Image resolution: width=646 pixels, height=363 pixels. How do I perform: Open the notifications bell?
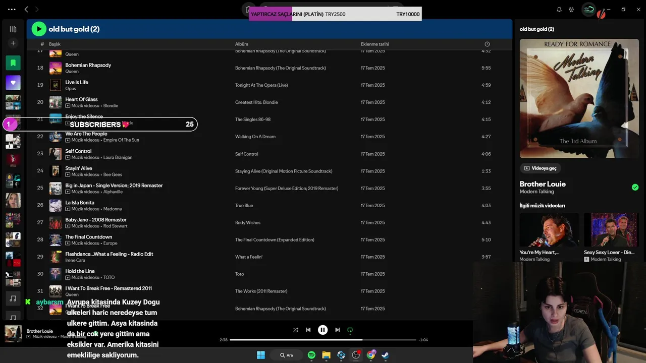tap(559, 9)
